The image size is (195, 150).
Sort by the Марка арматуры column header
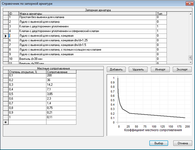click(x=87, y=13)
